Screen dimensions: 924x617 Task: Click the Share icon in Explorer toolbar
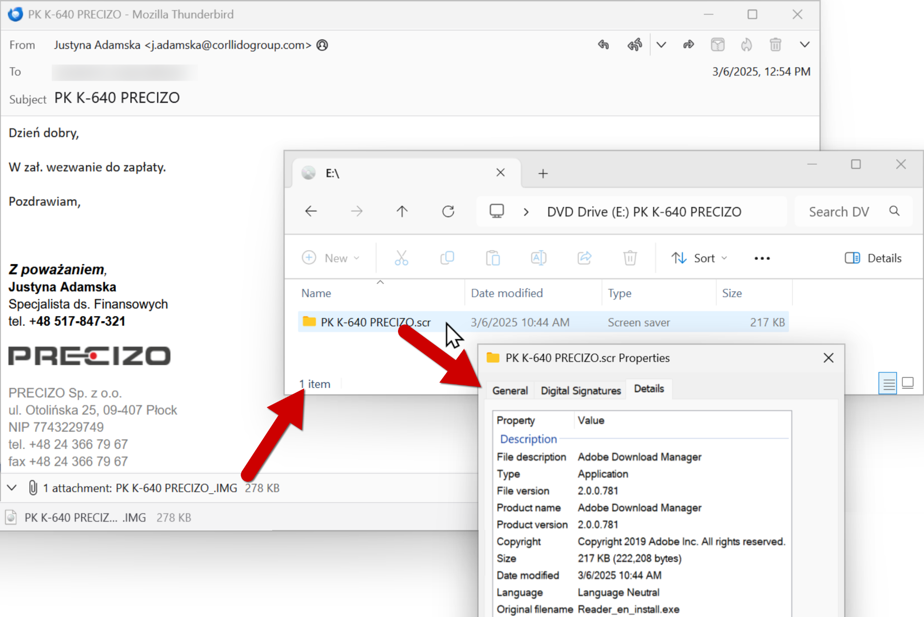pyautogui.click(x=584, y=258)
